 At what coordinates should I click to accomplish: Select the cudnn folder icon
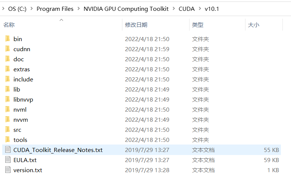7,49
